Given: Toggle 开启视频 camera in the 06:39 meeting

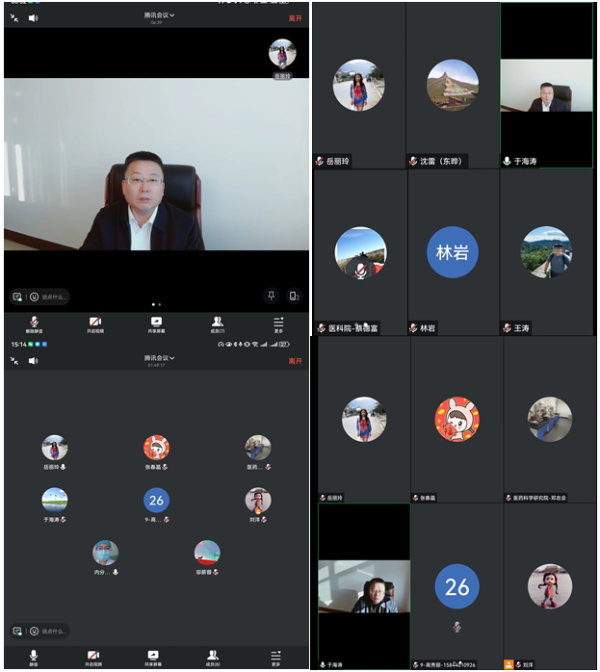Looking at the screenshot, I should 95,322.
